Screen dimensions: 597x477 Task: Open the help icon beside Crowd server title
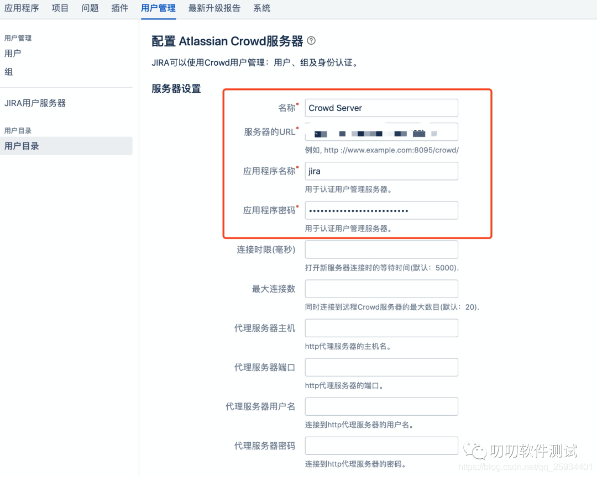[311, 41]
